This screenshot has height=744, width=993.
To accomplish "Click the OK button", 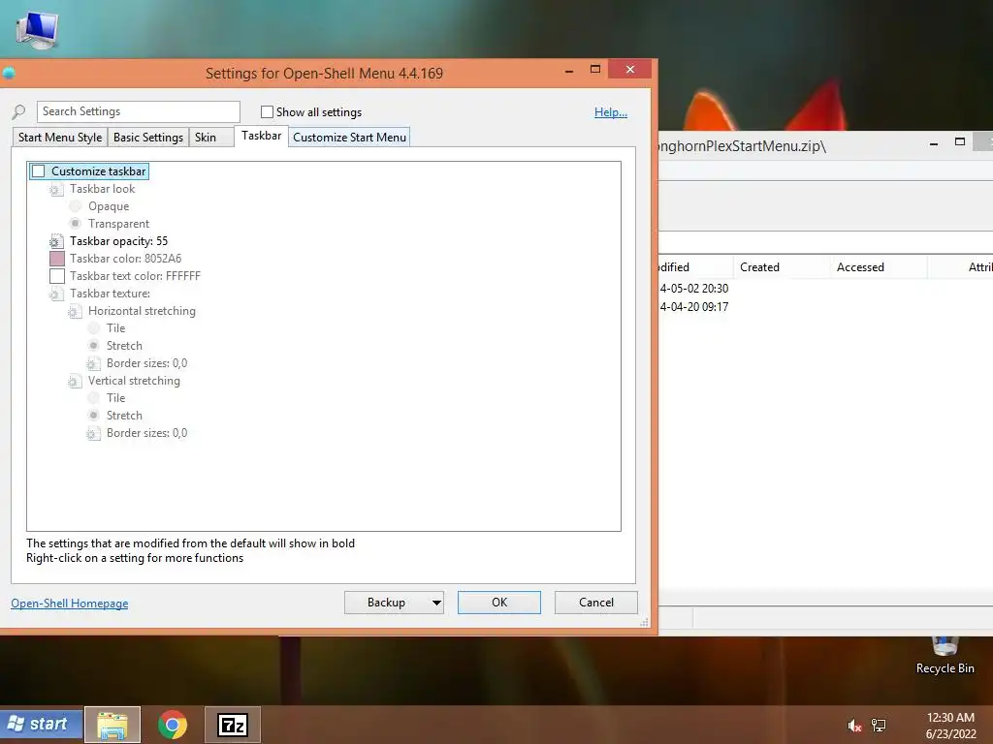I will 499,603.
